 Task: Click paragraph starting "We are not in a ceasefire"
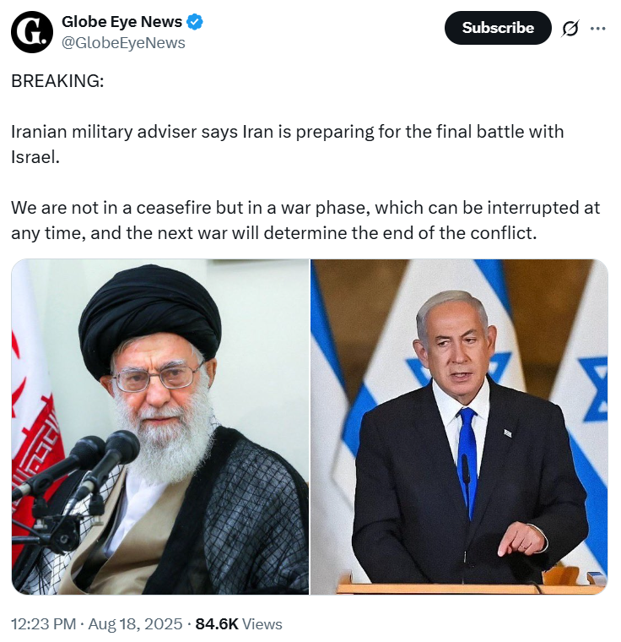click(305, 220)
